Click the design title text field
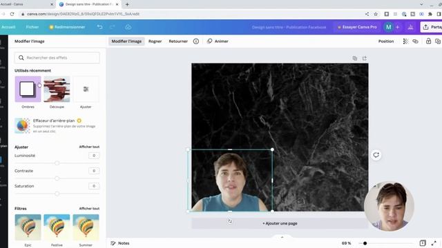442x248 pixels. point(289,27)
